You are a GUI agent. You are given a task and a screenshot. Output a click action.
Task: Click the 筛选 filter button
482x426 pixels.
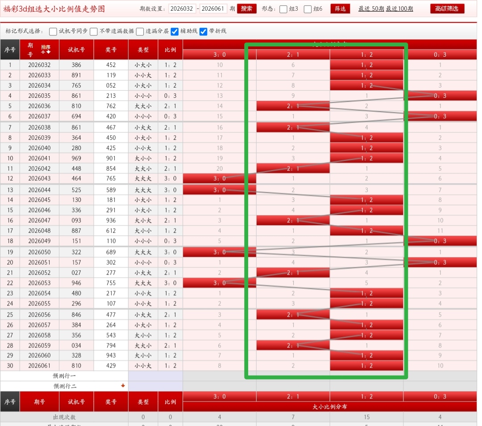coord(340,8)
